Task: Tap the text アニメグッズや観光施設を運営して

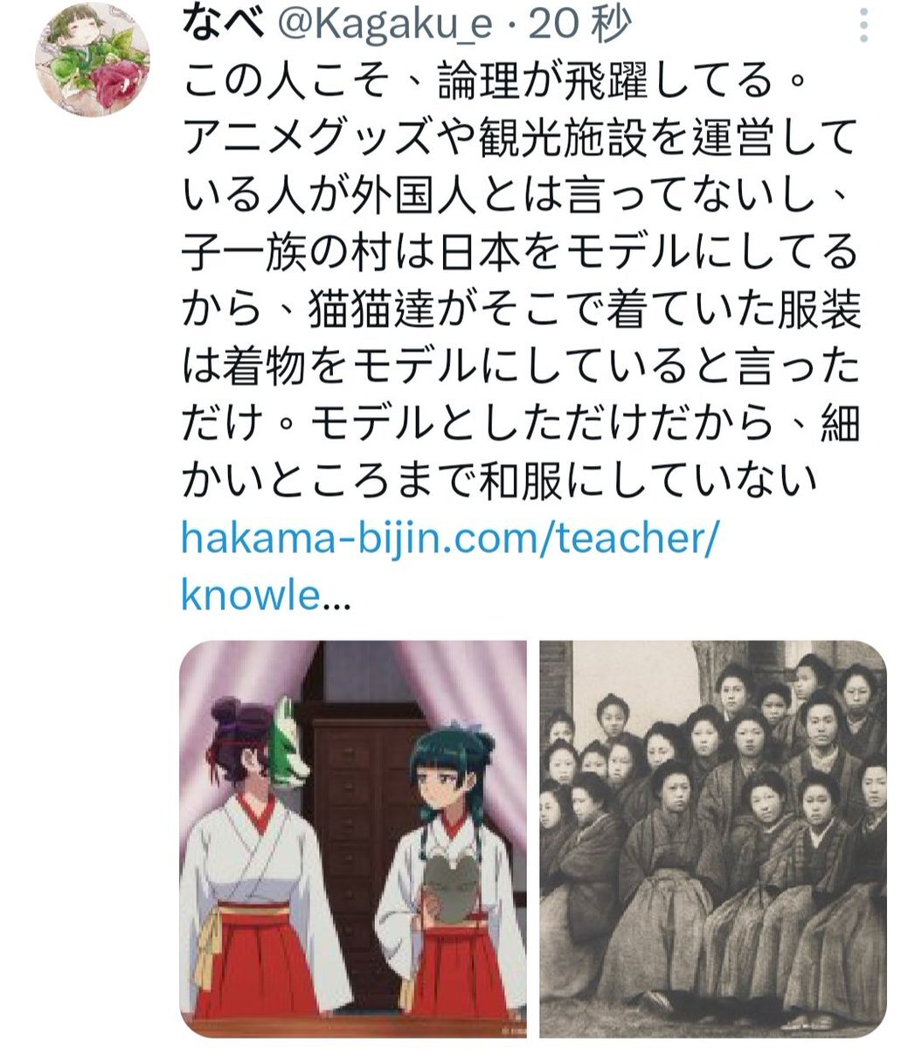Action: point(521,141)
